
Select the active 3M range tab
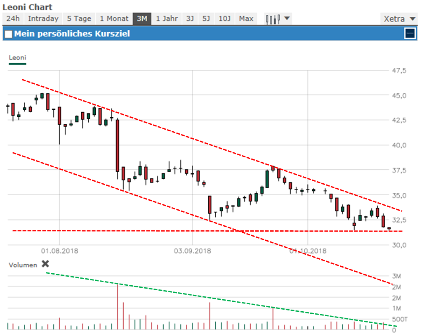pos(142,19)
